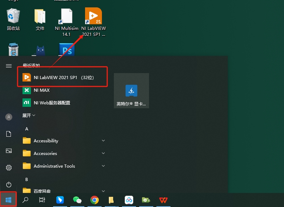Screen dimensions: 284x207
Task: Open NI Web服务器配置 entry
Action: 62,103
